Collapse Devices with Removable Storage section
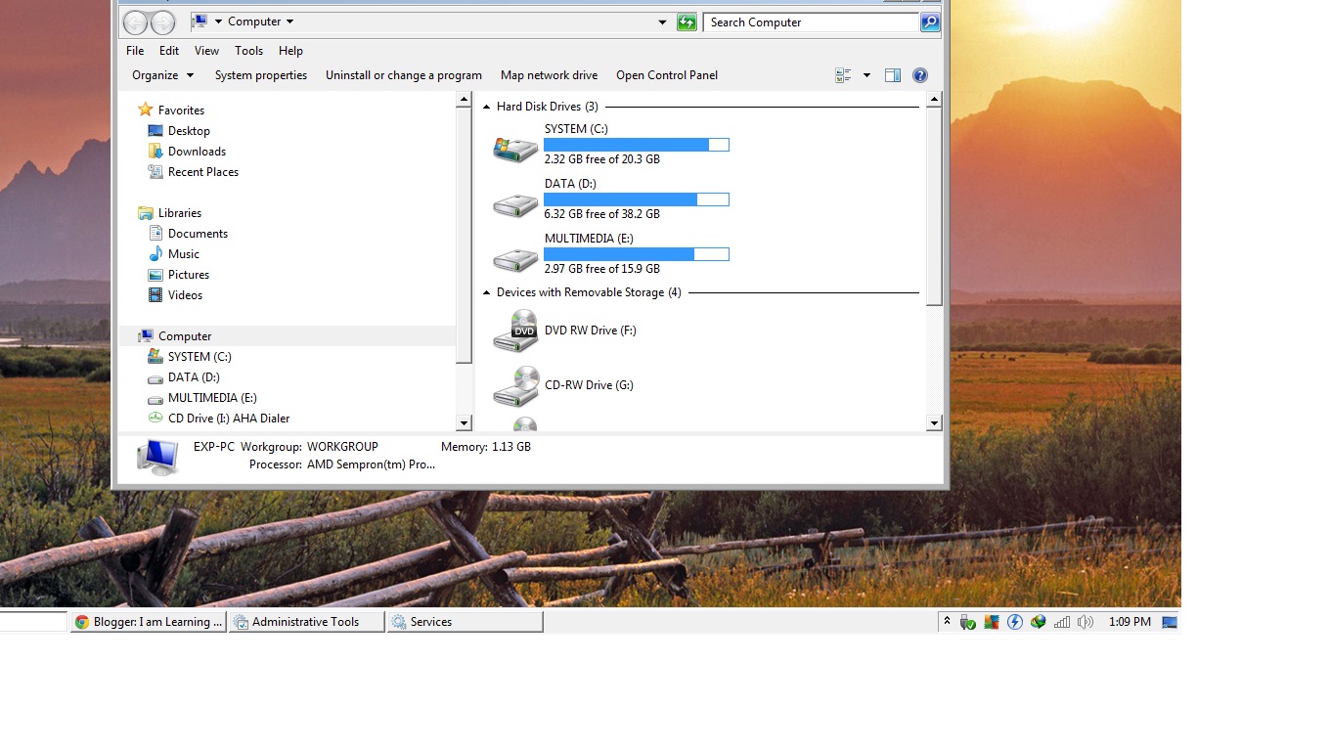 click(486, 291)
